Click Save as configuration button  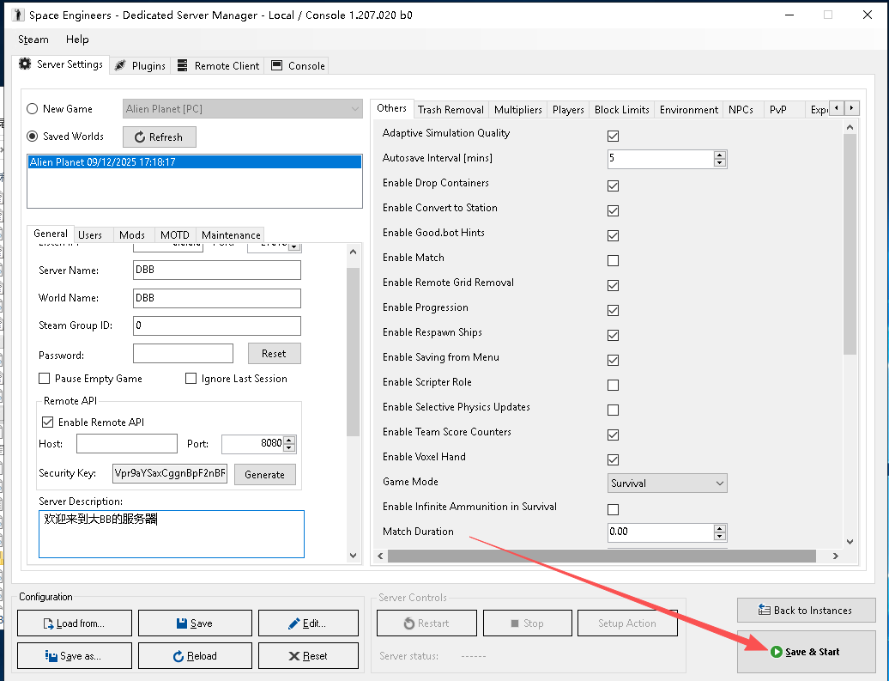point(74,656)
